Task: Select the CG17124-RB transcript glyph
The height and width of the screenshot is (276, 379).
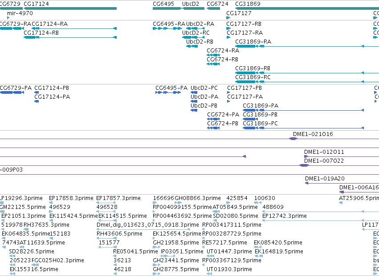Action: click(x=70, y=37)
